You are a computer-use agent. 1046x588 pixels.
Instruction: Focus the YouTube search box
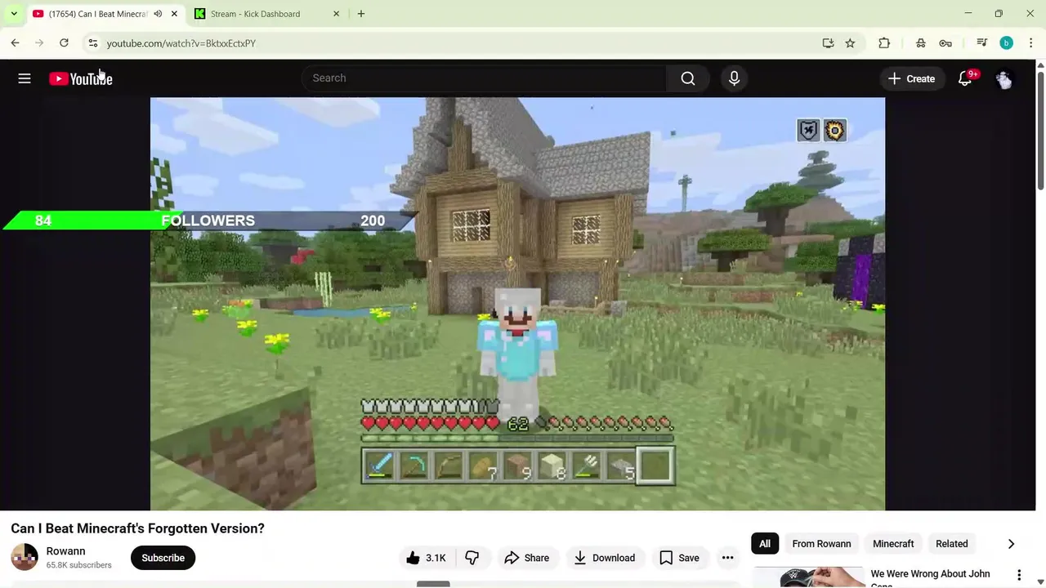pyautogui.click(x=485, y=78)
